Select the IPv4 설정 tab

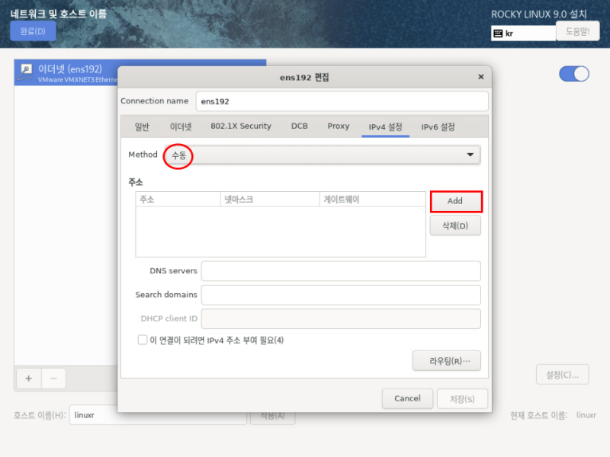click(386, 126)
